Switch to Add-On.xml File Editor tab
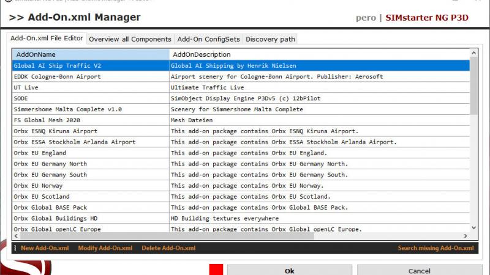Image resolution: width=490 pixels, height=275 pixels. tap(47, 38)
